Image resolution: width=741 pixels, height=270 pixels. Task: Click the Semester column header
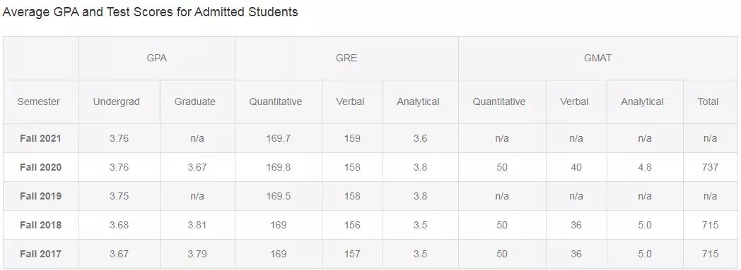[x=39, y=102]
